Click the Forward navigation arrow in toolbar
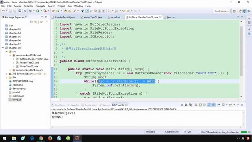This screenshot has width=252, height=142. pos(135,11)
